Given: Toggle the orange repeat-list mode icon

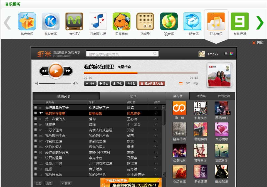Looking at the screenshot, I should coord(181,83).
